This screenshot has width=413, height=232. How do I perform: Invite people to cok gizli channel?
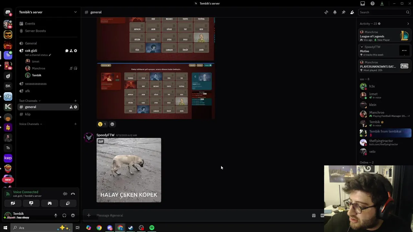pyautogui.click(x=71, y=51)
